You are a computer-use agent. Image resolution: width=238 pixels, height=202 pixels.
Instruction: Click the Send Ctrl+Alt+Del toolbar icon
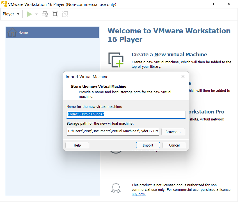coord(45,14)
